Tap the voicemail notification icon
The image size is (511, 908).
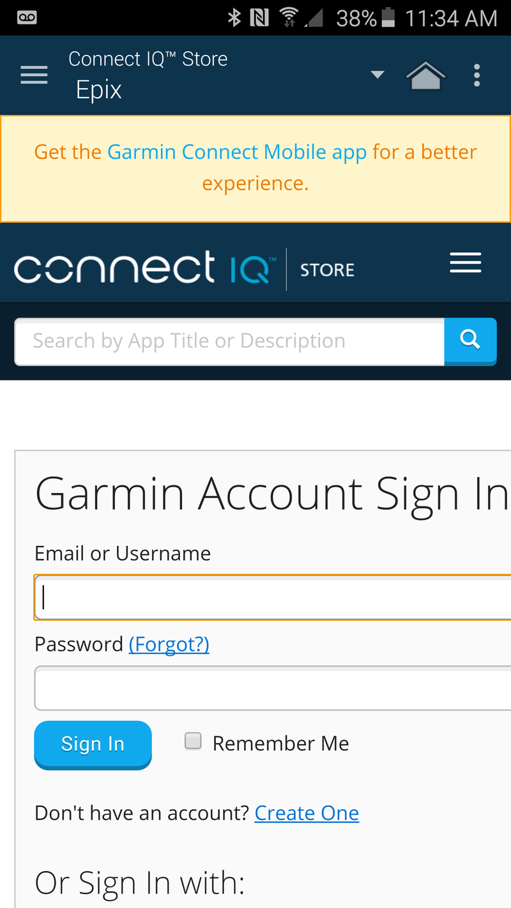[x=26, y=18]
